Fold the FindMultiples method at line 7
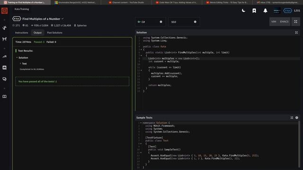 (x=141, y=56)
